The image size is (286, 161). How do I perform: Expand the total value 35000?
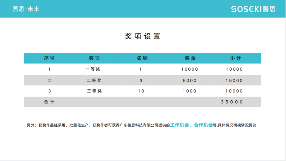pyautogui.click(x=233, y=102)
